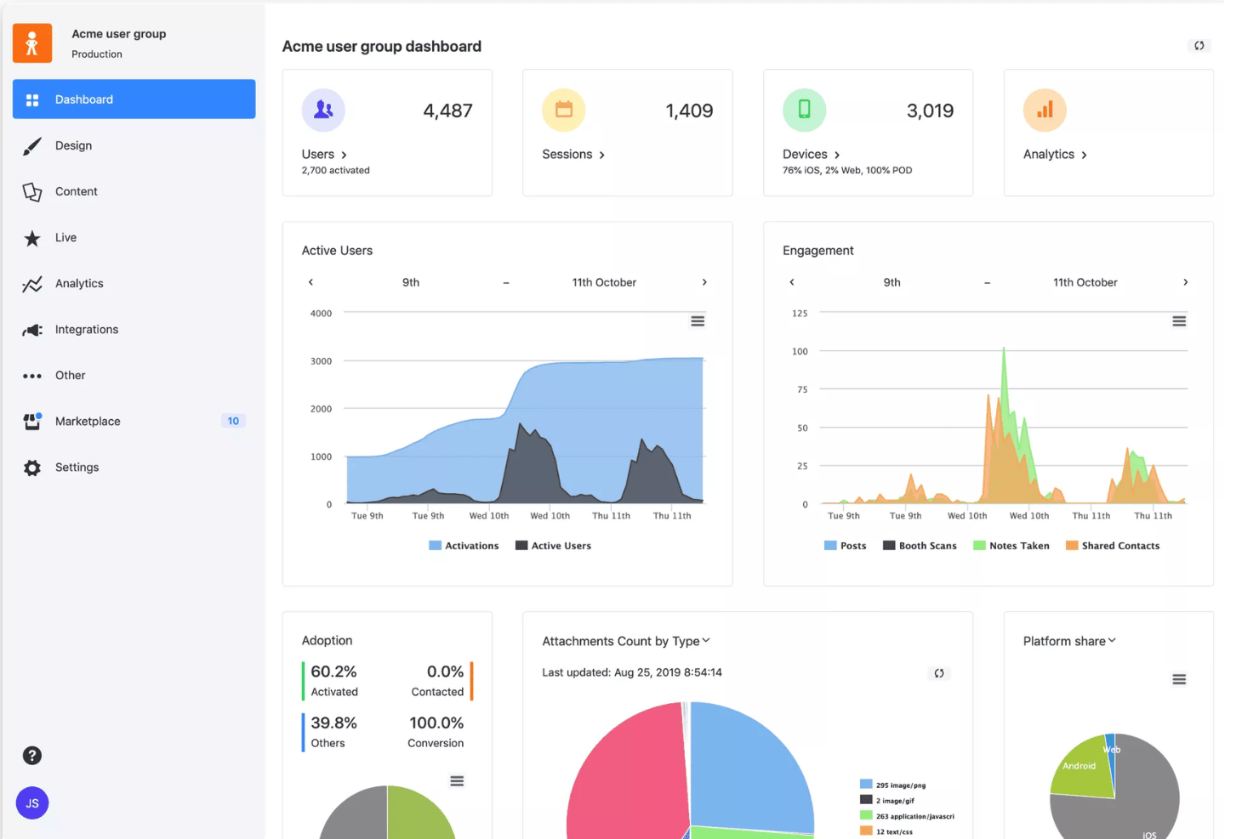Click the 100.0% Conversion value
Image resolution: width=1259 pixels, height=839 pixels.
point(436,723)
